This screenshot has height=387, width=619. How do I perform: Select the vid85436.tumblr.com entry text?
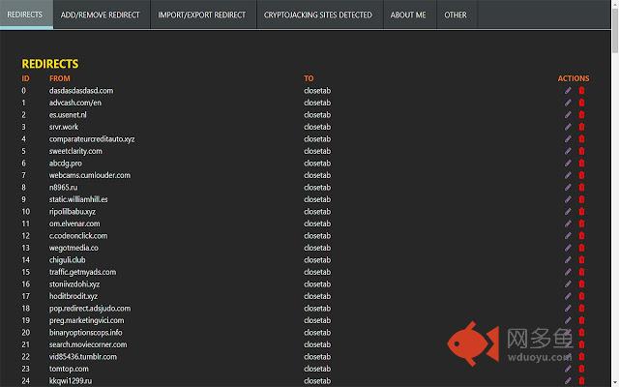click(x=83, y=357)
